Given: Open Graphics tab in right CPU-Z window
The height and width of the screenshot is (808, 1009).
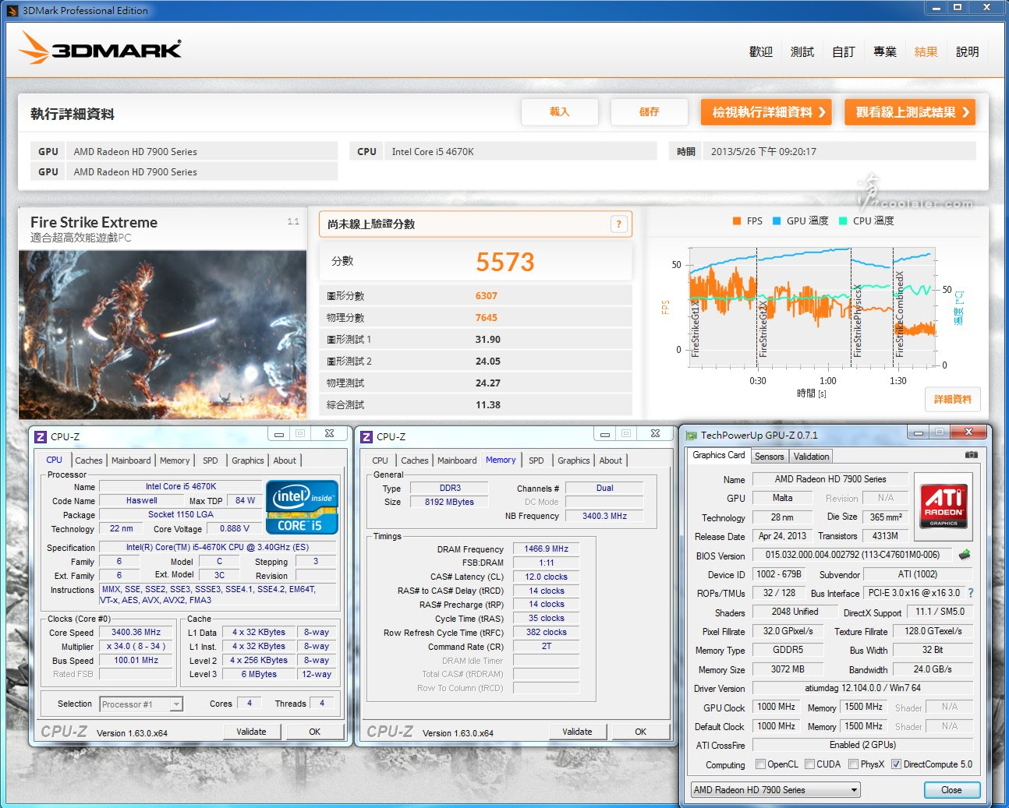Looking at the screenshot, I should click(x=574, y=460).
